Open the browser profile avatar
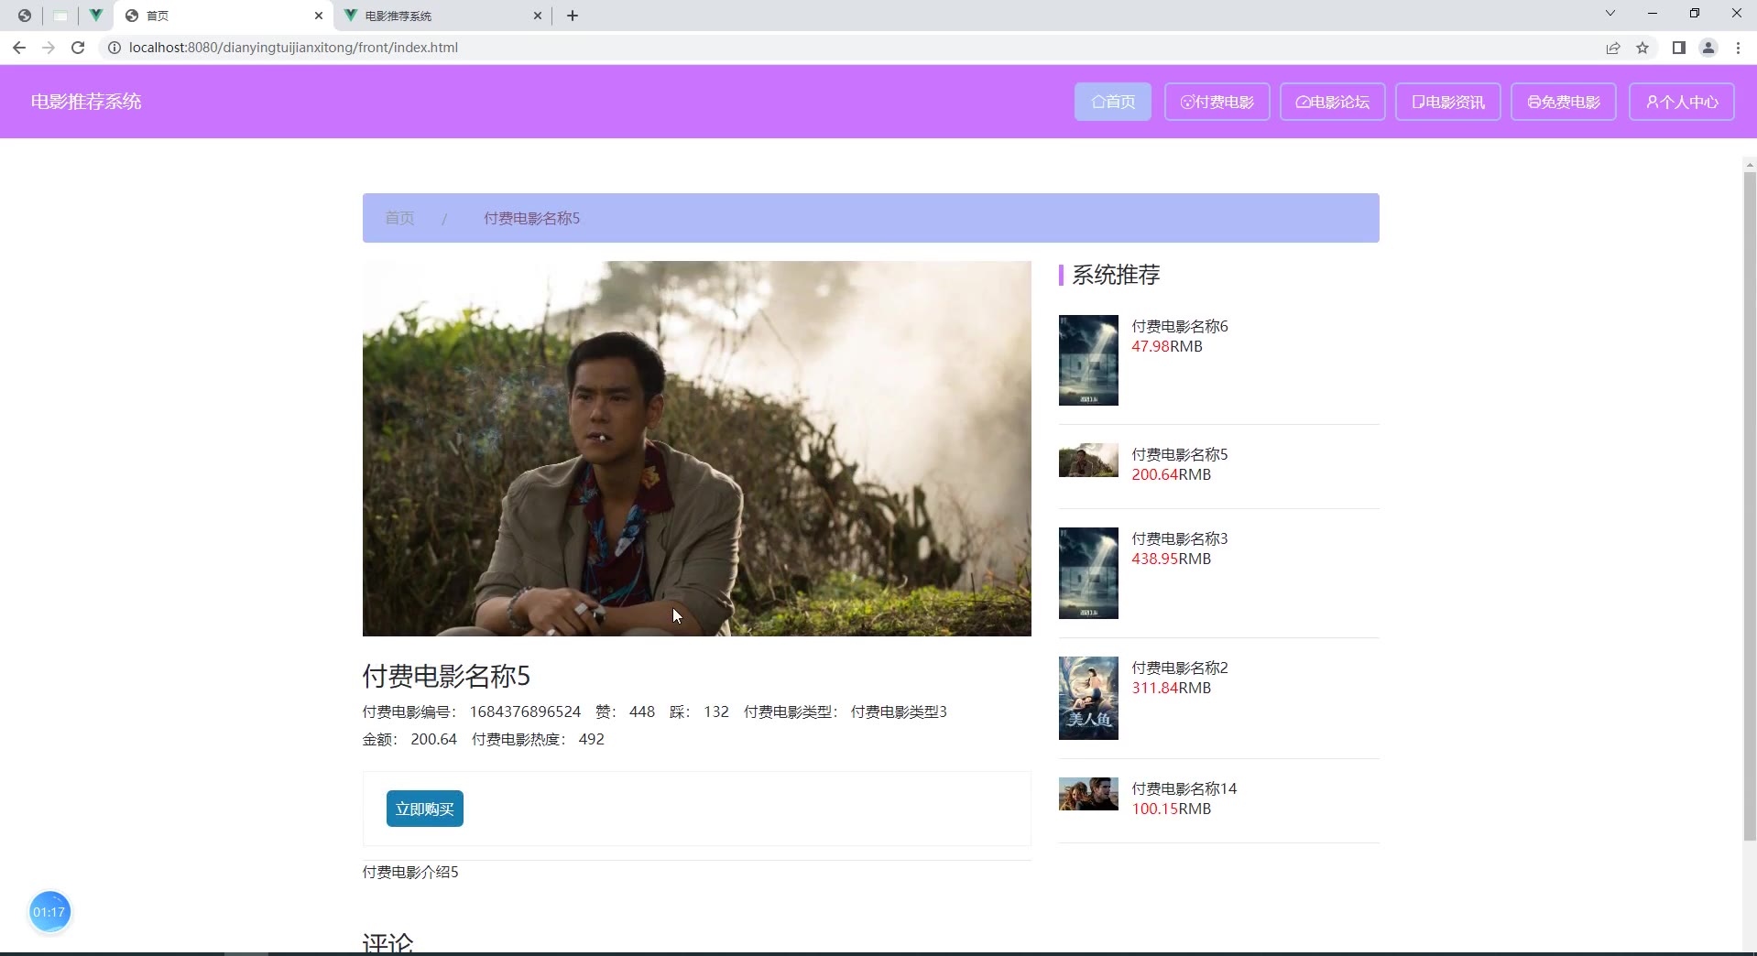1757x956 pixels. coord(1708,48)
